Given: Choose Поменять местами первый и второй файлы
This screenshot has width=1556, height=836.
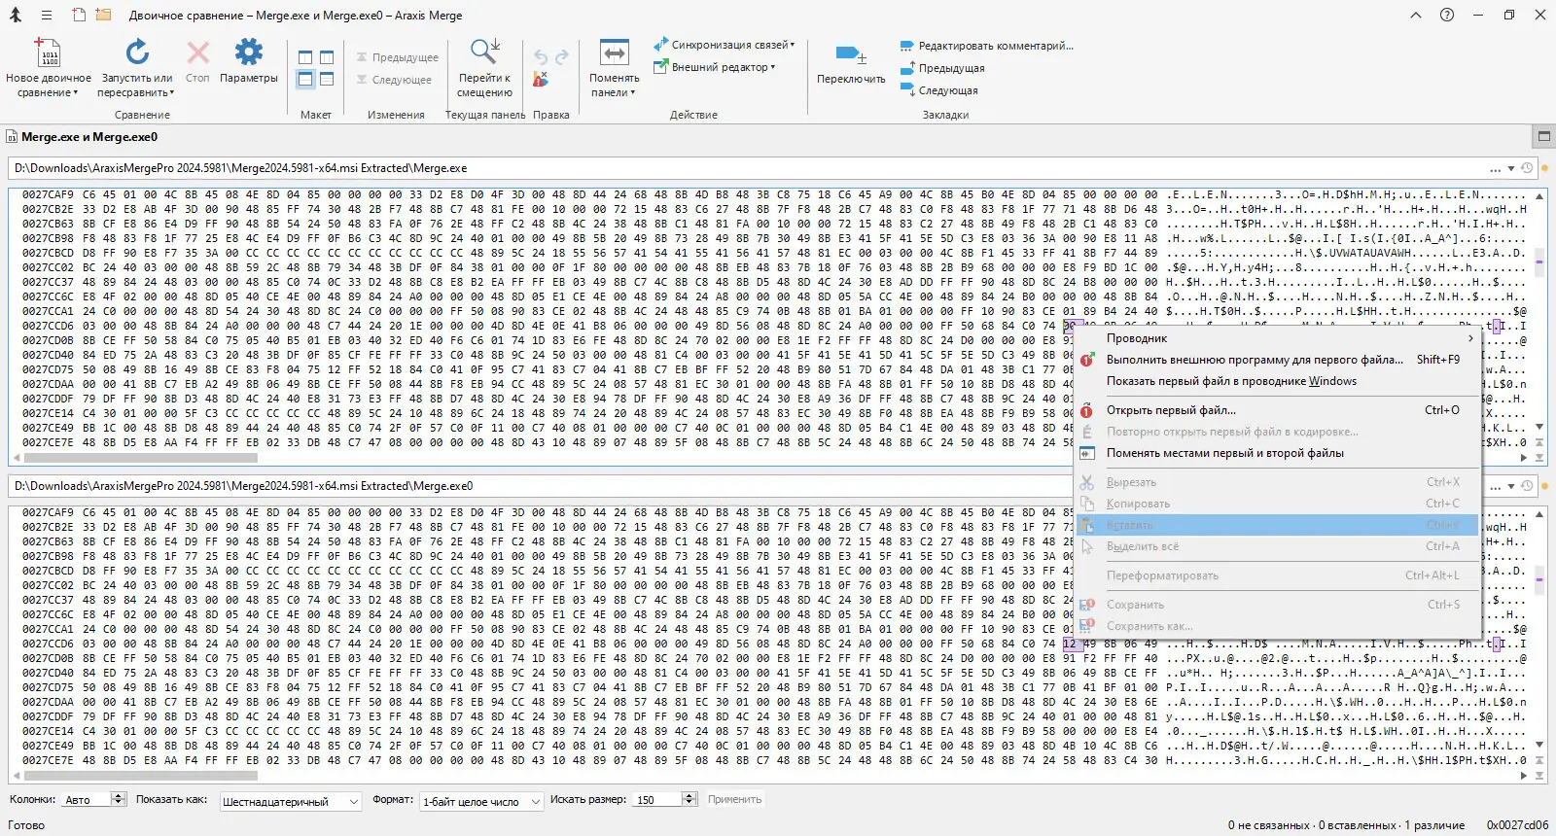Looking at the screenshot, I should (x=1278, y=453).
